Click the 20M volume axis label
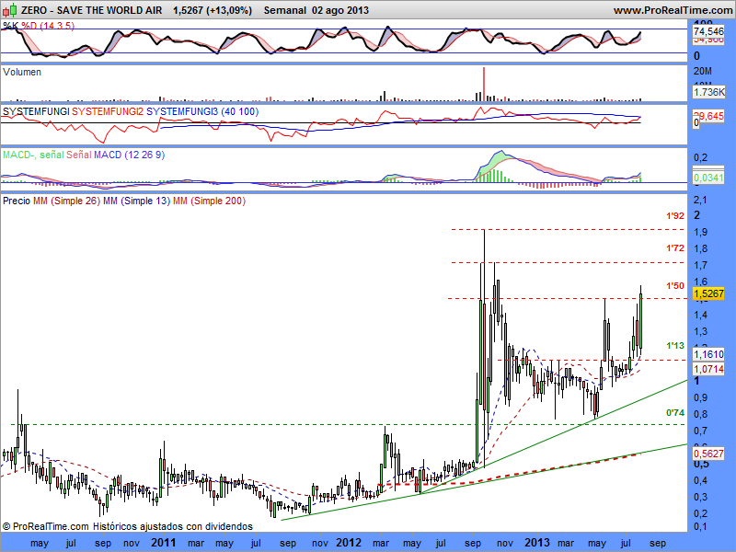 (x=703, y=72)
